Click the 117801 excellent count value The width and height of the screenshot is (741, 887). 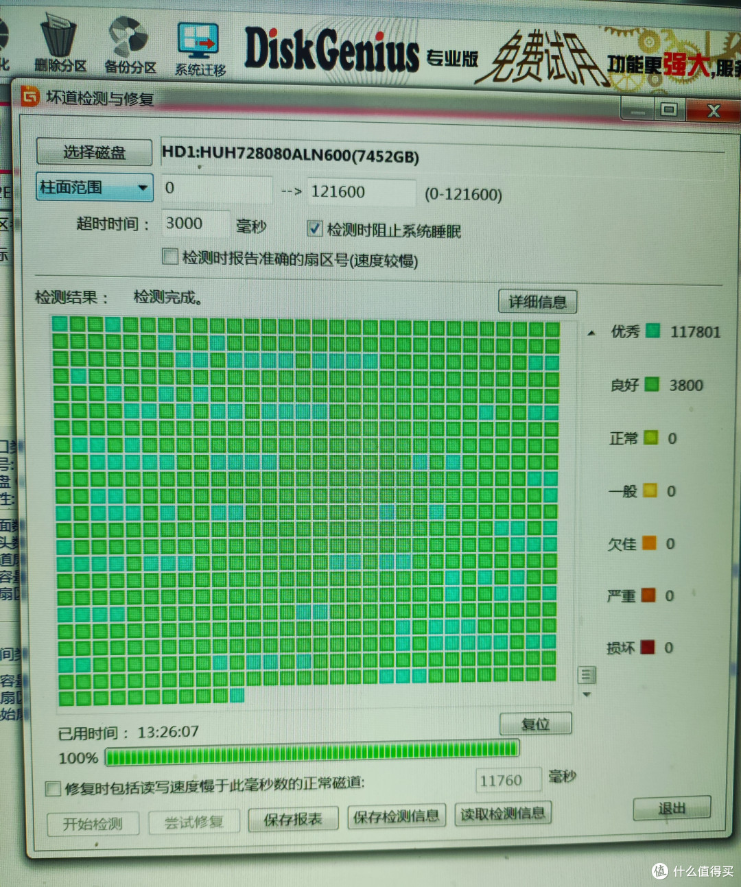[x=695, y=333]
